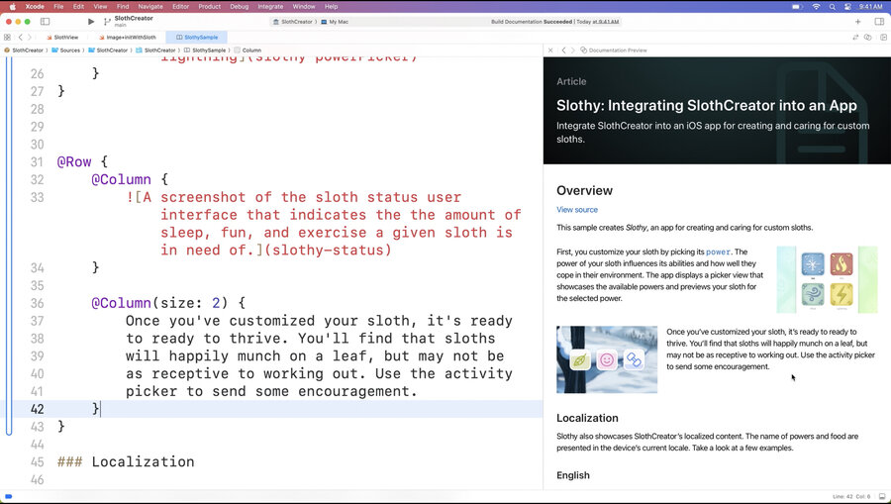The height and width of the screenshot is (504, 891).
Task: Switch to the Image+initWithSloth tab
Action: [128, 37]
